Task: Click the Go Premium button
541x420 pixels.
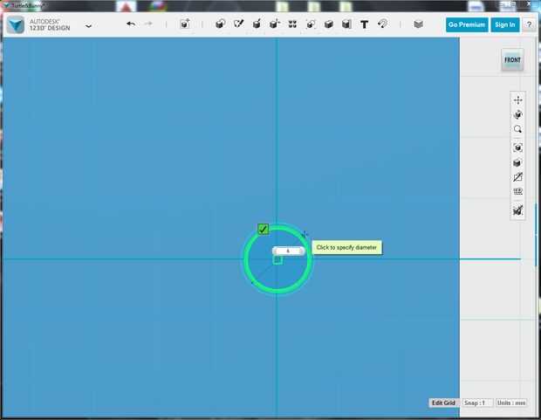Action: click(x=467, y=24)
